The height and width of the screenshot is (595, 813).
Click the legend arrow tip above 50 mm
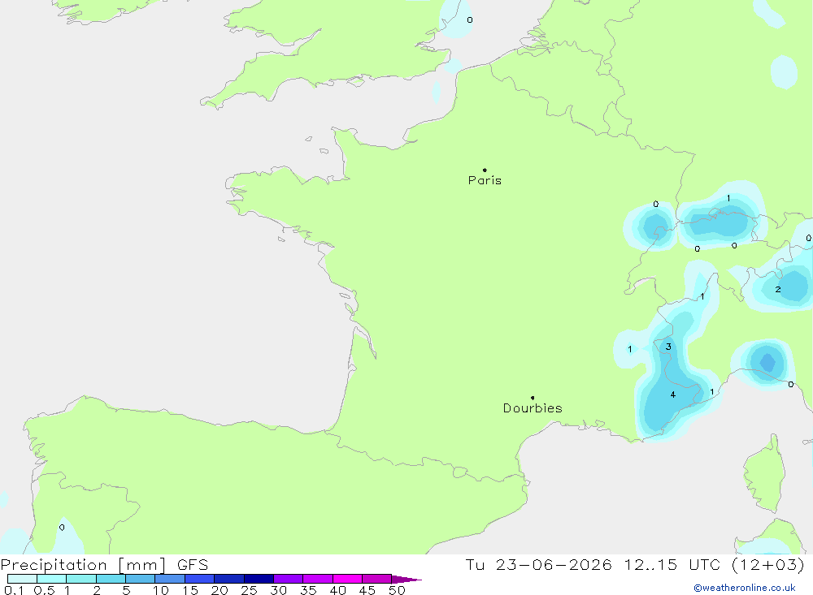(406, 579)
